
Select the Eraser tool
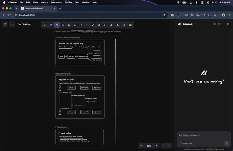click(111, 25)
